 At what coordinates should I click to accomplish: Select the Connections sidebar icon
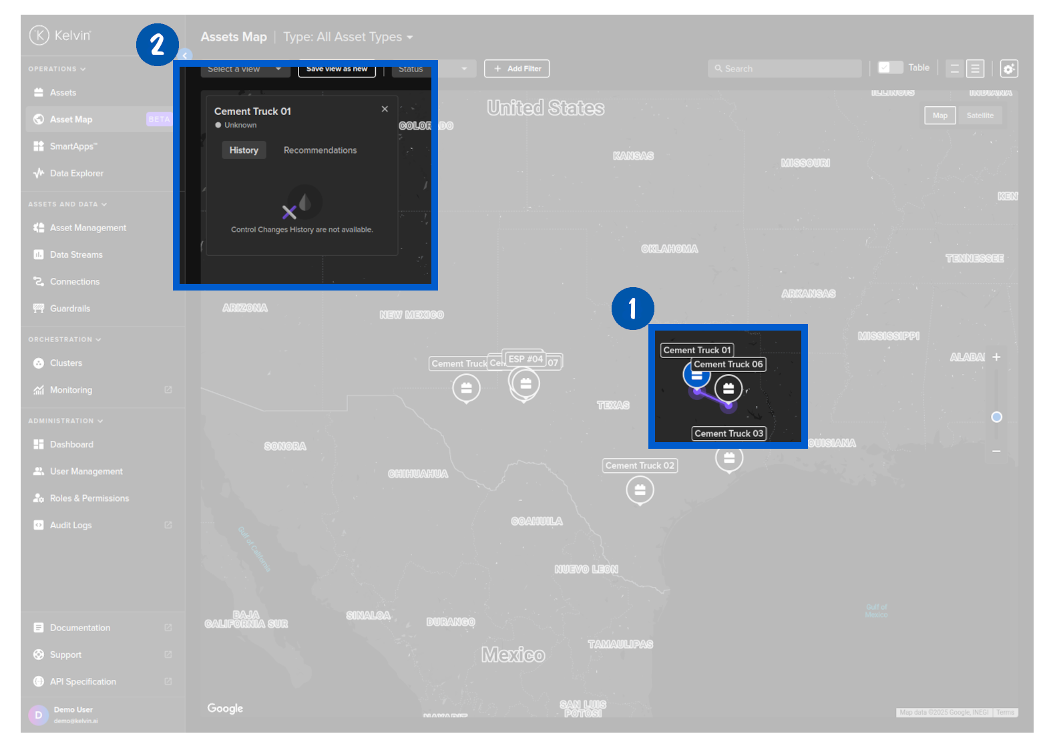[x=39, y=282]
